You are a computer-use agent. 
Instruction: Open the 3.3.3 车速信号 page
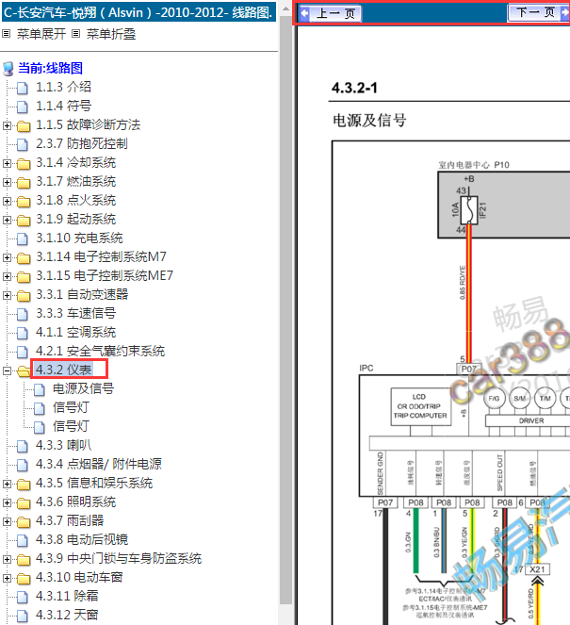point(75,313)
